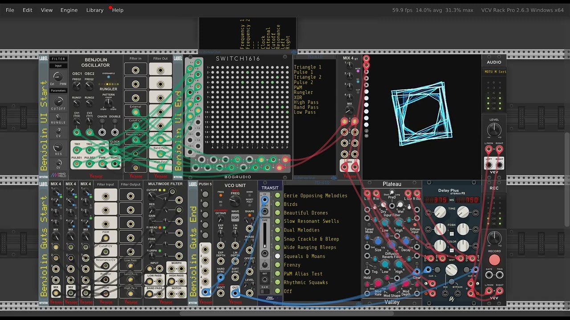The height and width of the screenshot is (320, 570).
Task: Click the TRI1 output jack
Action: [x=77, y=150]
